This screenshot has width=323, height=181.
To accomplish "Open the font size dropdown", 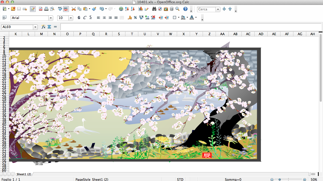I will click(x=71, y=18).
